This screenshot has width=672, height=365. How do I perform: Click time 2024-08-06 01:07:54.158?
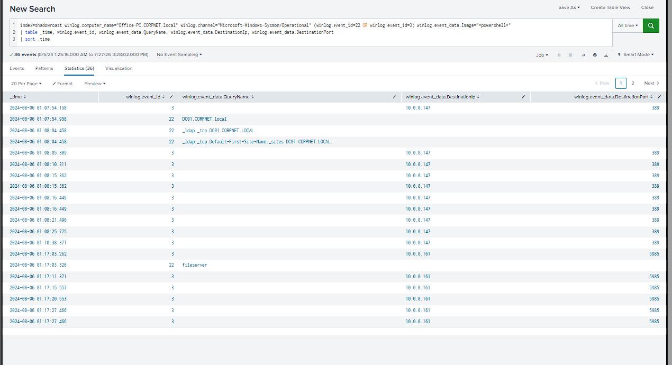38,108
